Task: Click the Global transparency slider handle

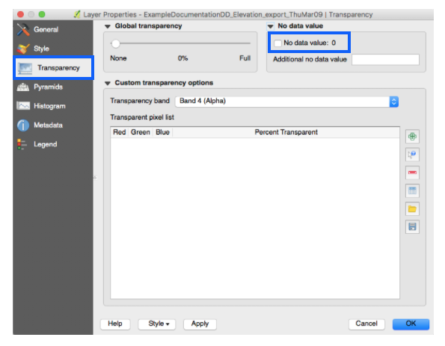Action: click(x=115, y=43)
